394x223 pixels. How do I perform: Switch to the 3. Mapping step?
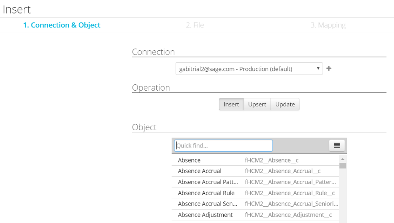(x=328, y=25)
